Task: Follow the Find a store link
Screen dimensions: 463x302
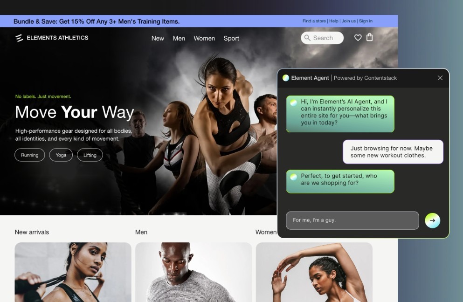Action: (x=314, y=21)
